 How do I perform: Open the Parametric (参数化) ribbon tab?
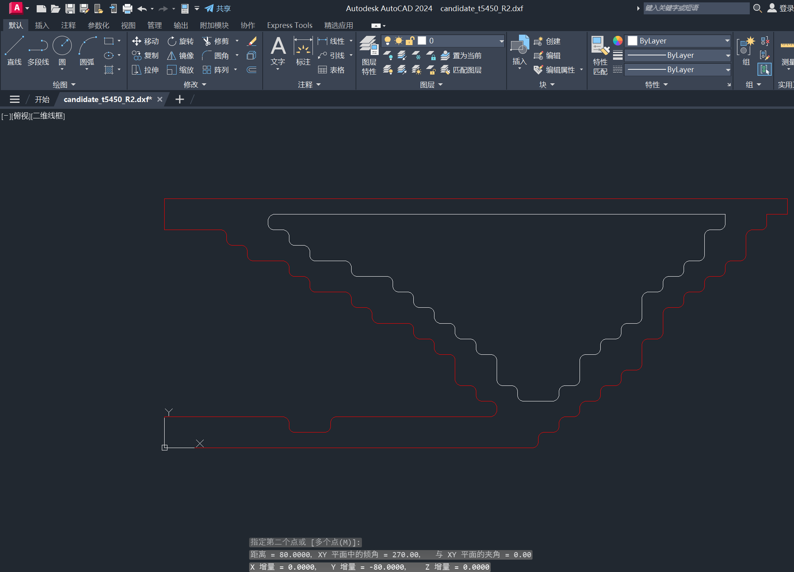tap(98, 25)
